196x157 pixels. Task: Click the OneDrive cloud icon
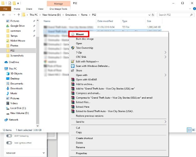[x=6, y=62]
